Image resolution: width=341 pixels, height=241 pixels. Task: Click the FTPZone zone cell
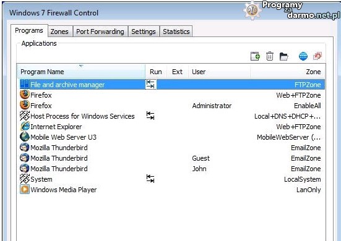[308, 85]
